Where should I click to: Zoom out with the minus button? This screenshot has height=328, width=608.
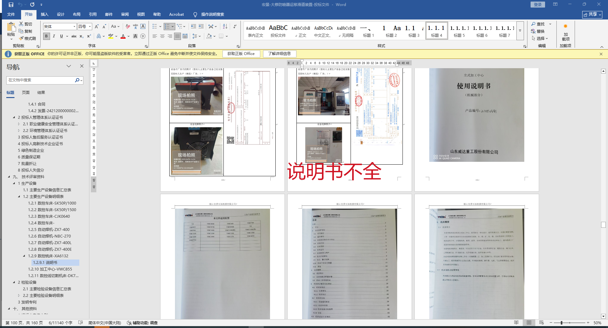[551, 323]
